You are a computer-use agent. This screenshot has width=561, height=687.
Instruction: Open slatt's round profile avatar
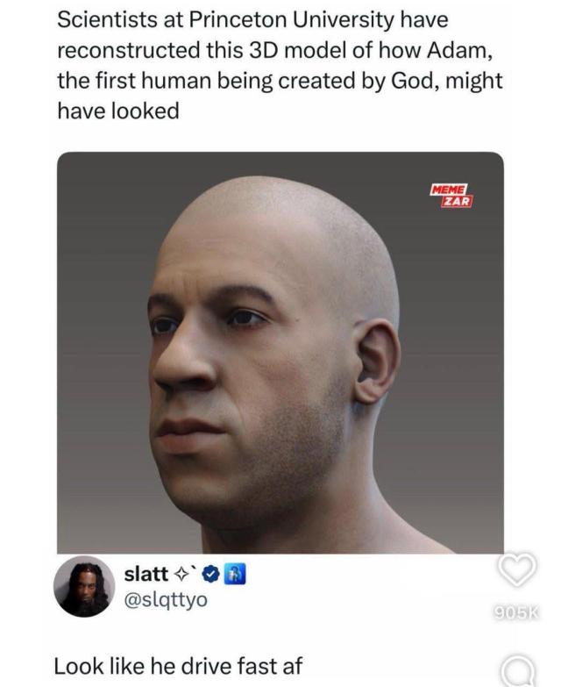(x=84, y=587)
